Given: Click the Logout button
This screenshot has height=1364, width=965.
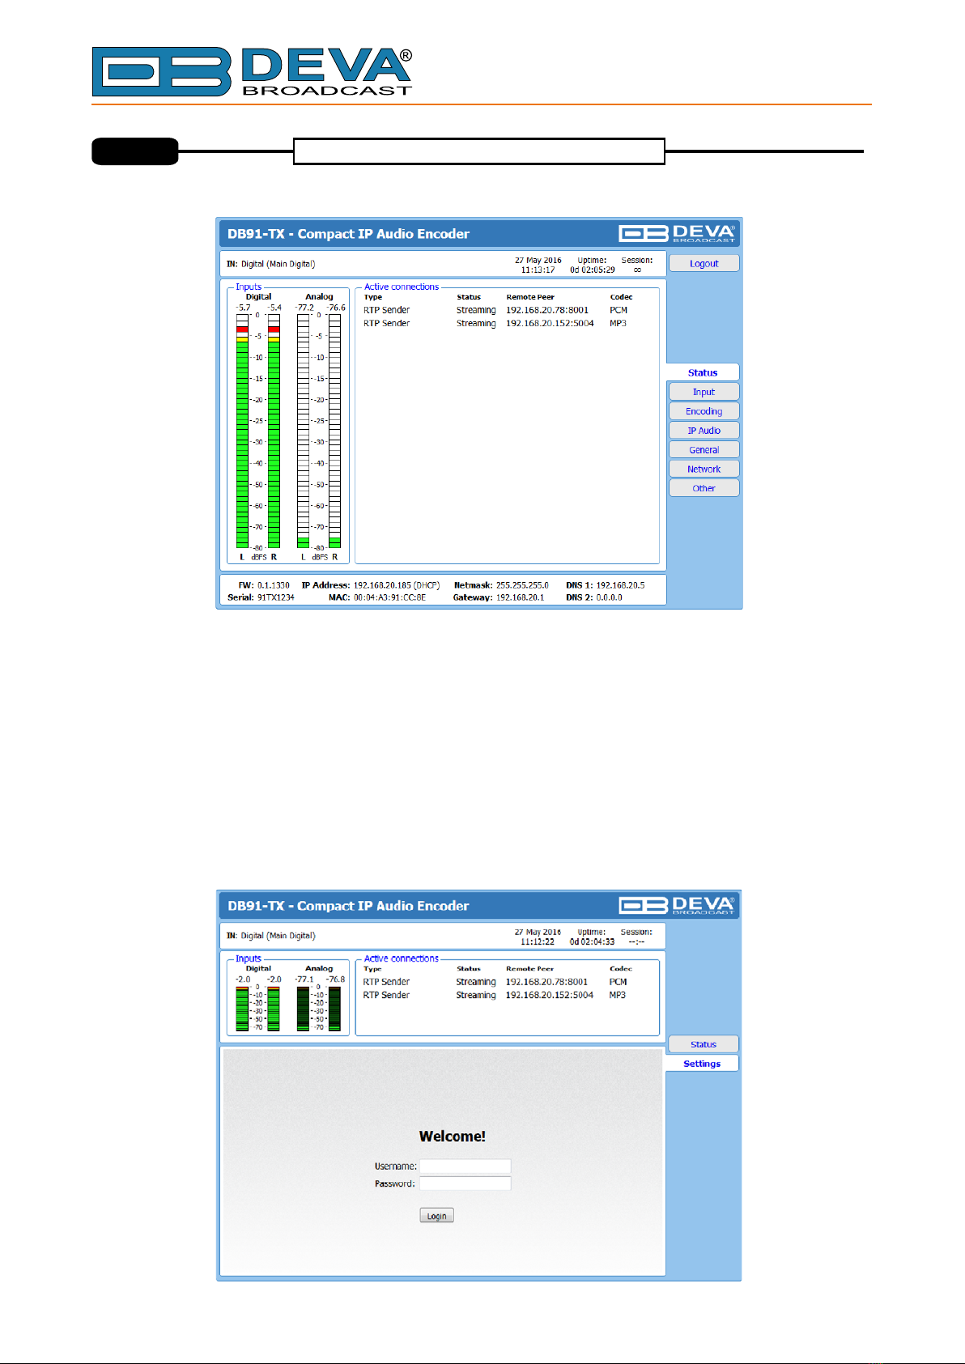Looking at the screenshot, I should [x=704, y=264].
